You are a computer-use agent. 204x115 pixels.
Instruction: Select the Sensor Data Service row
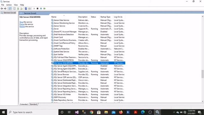click(88, 20)
